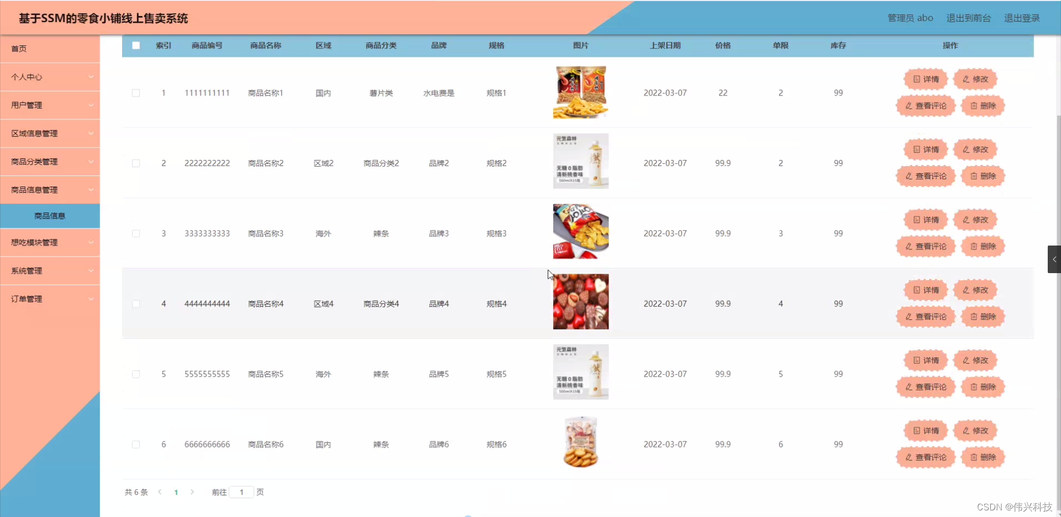
Task: Click the 退出到前台 button
Action: point(969,18)
